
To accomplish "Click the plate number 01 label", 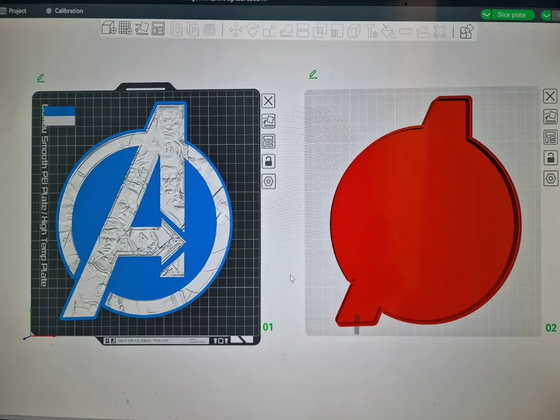I will coord(268,327).
